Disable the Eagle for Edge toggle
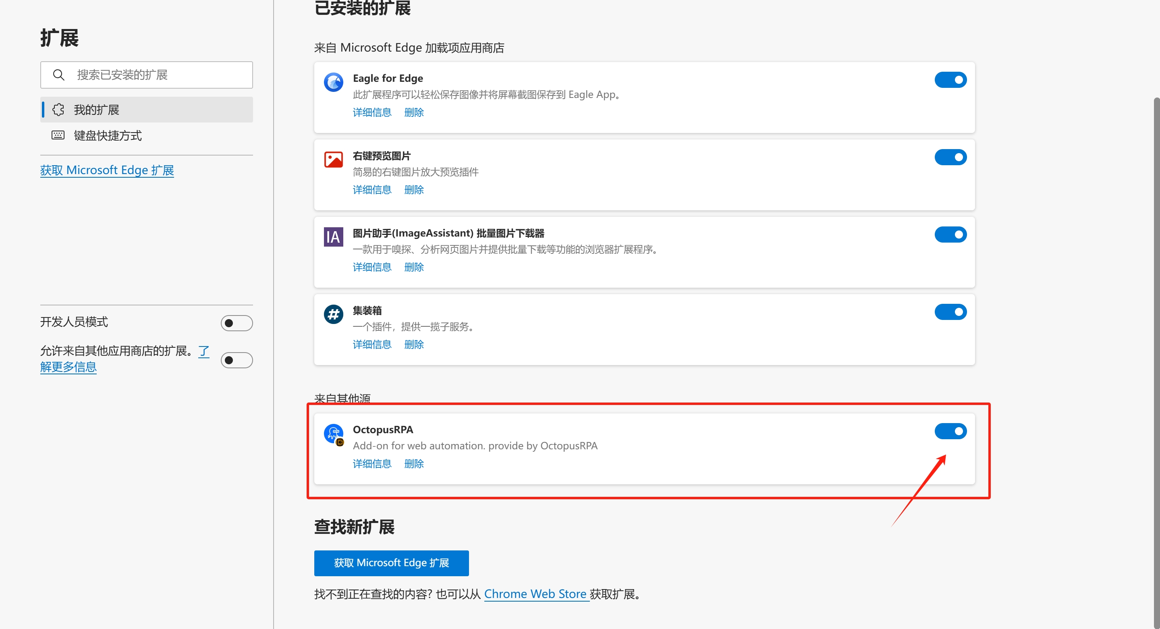Screen dimensions: 1160x629 950,80
